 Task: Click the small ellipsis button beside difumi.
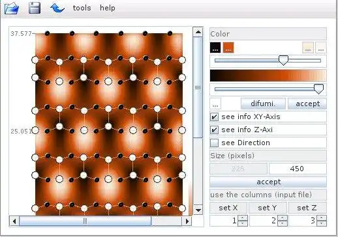coord(215,104)
